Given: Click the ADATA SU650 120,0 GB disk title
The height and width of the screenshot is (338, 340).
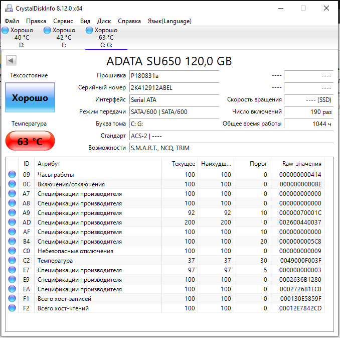Looking at the screenshot, I should coord(169,61).
